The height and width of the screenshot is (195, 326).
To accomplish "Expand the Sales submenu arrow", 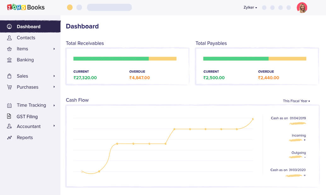I will click(x=54, y=76).
